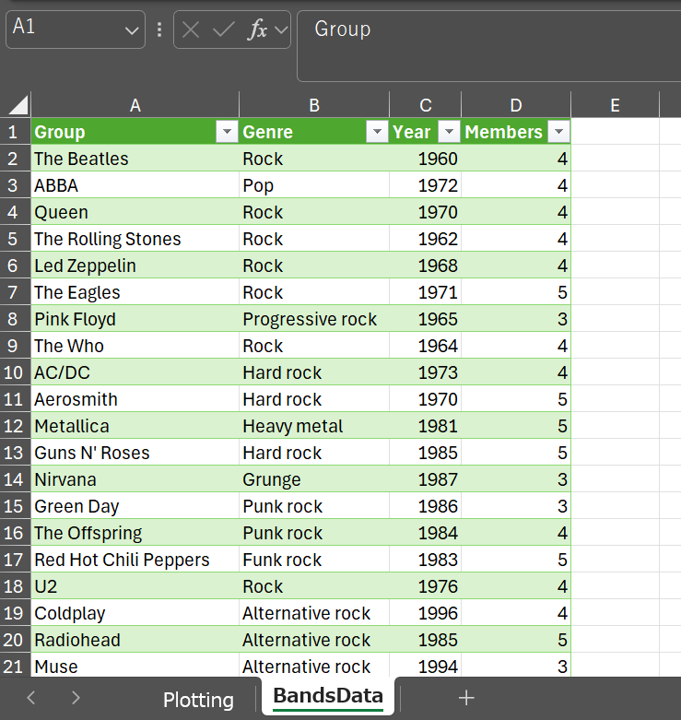Click the next sheet navigation arrow

[76, 698]
